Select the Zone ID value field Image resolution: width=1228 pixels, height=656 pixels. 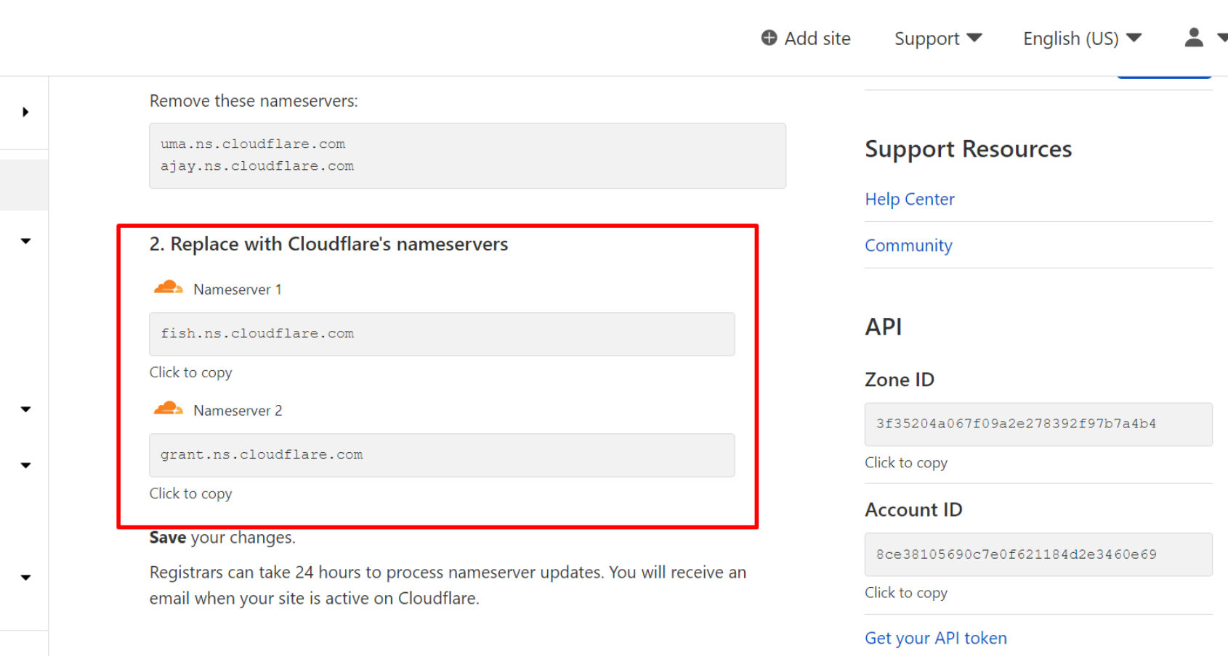[1038, 424]
